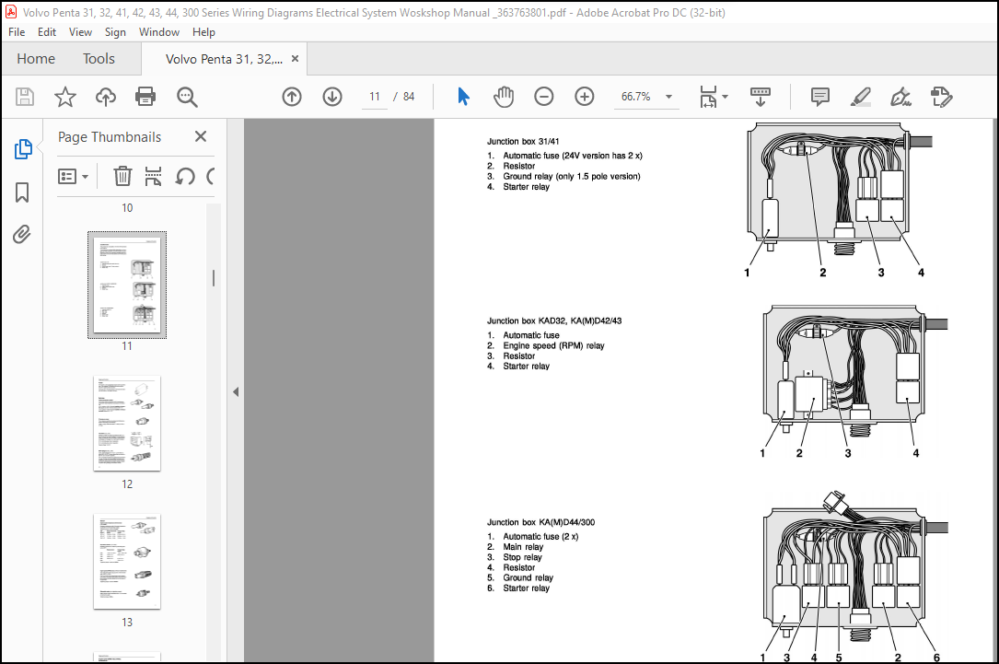Open the Edit menu
This screenshot has height=664, width=999.
tap(47, 32)
